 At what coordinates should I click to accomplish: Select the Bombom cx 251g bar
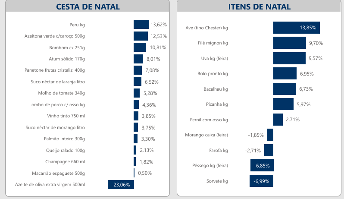click(140, 47)
